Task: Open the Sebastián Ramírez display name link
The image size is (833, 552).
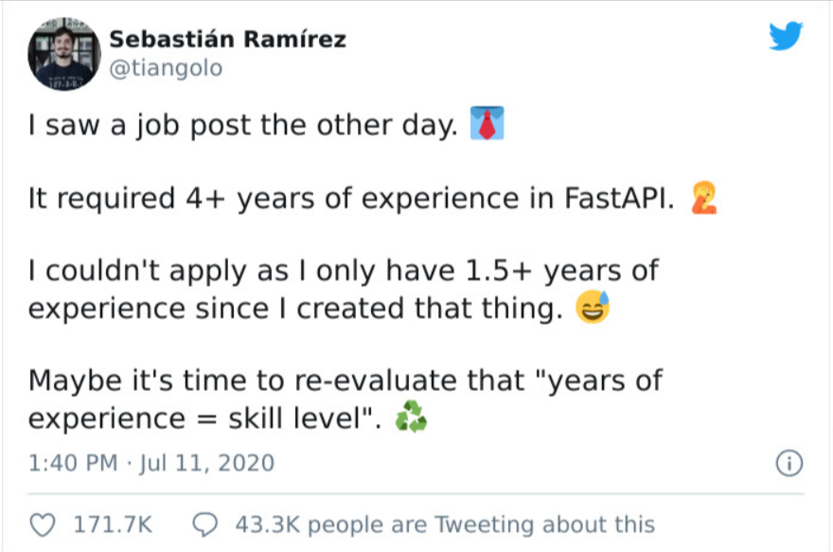Action: [x=227, y=40]
